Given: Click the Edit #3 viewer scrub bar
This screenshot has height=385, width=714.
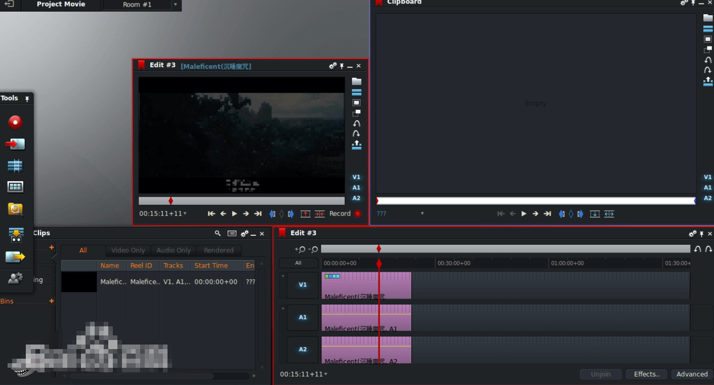Looking at the screenshot, I should 241,201.
